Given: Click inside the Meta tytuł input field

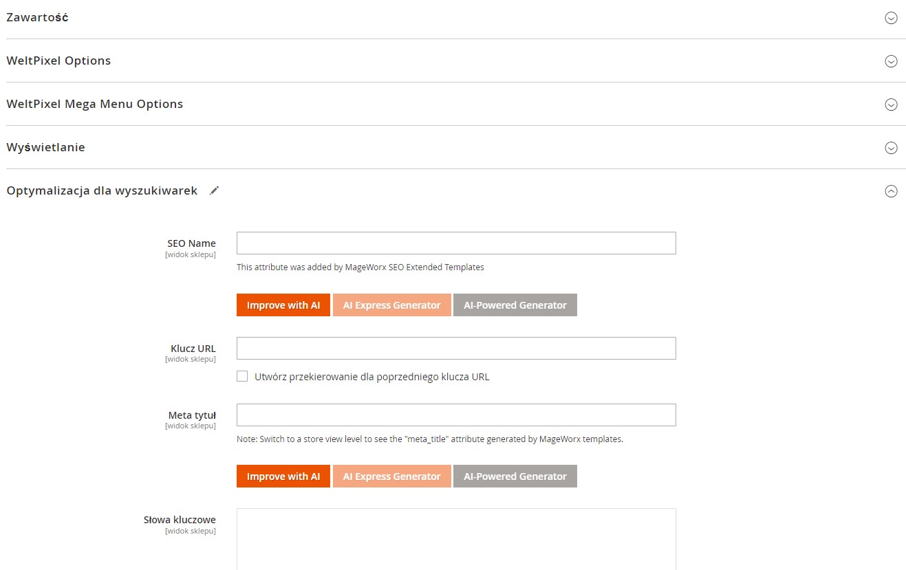Looking at the screenshot, I should pyautogui.click(x=455, y=415).
